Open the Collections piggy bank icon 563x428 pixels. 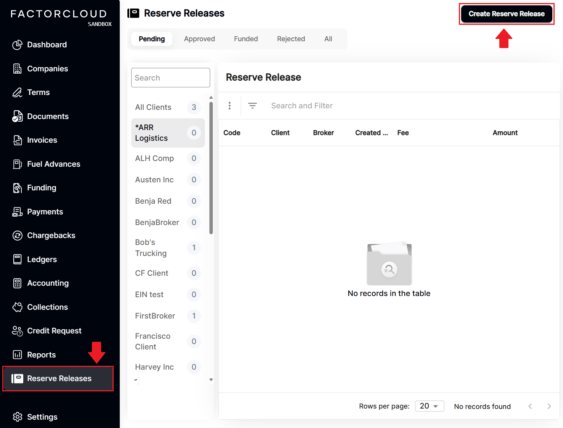tap(18, 307)
